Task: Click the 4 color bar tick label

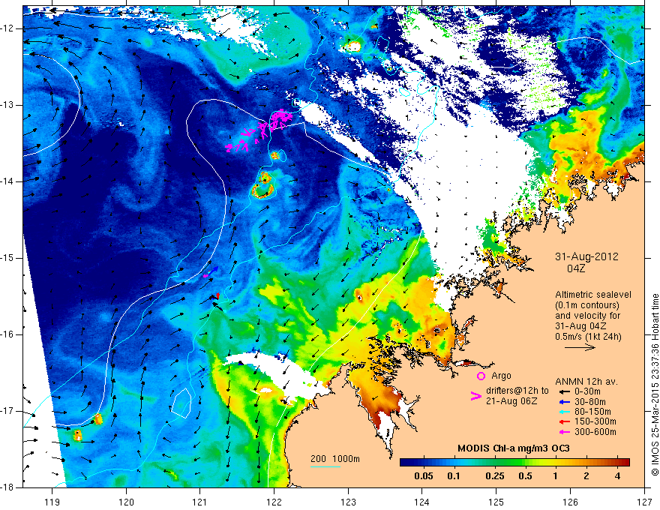Action: [x=617, y=476]
